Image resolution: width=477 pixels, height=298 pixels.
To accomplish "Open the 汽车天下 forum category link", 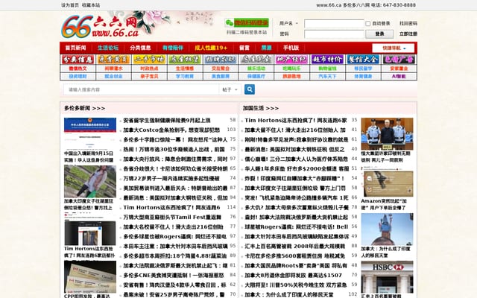I will pyautogui.click(x=327, y=76).
